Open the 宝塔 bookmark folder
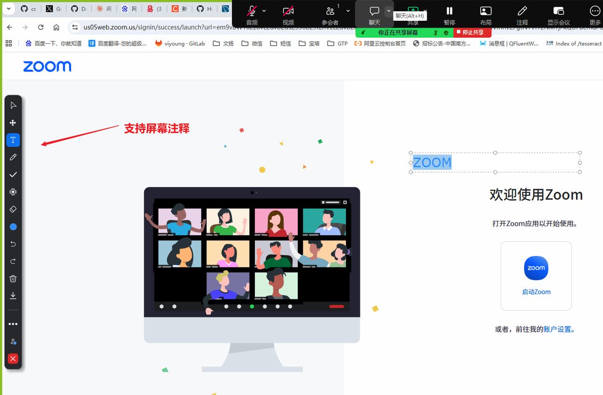Viewport: 603px width, 395px height. 310,43
